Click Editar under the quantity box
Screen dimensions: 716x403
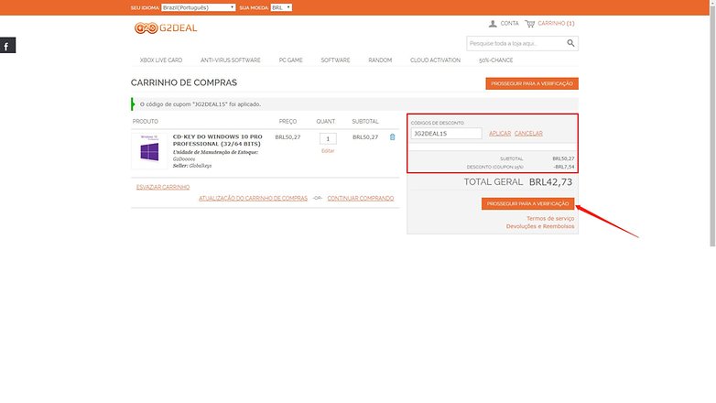click(328, 151)
